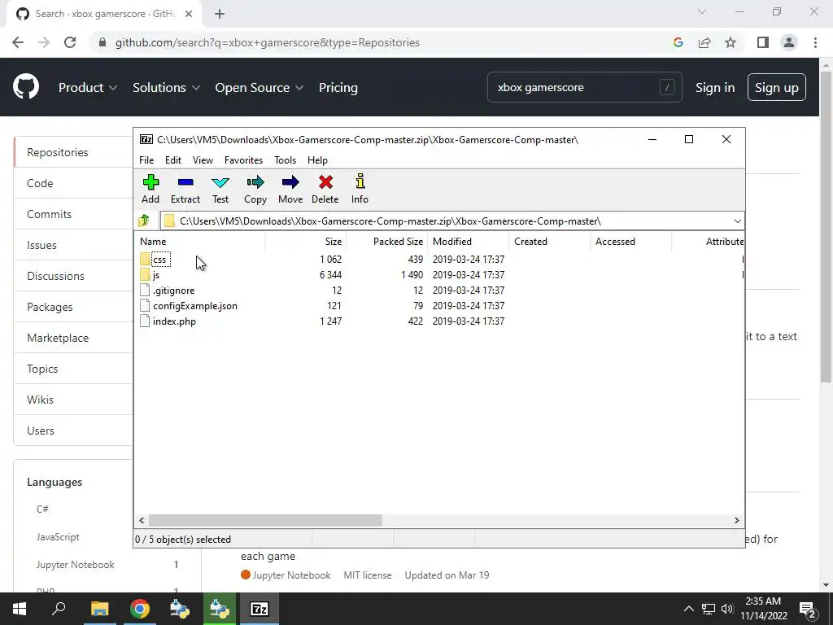Click the GitHub logo in the header
Screen dimensions: 833x625
(26, 87)
